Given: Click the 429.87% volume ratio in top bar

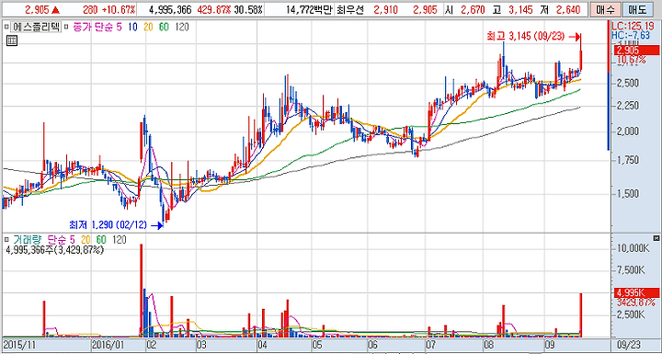Looking at the screenshot, I should pyautogui.click(x=214, y=10).
